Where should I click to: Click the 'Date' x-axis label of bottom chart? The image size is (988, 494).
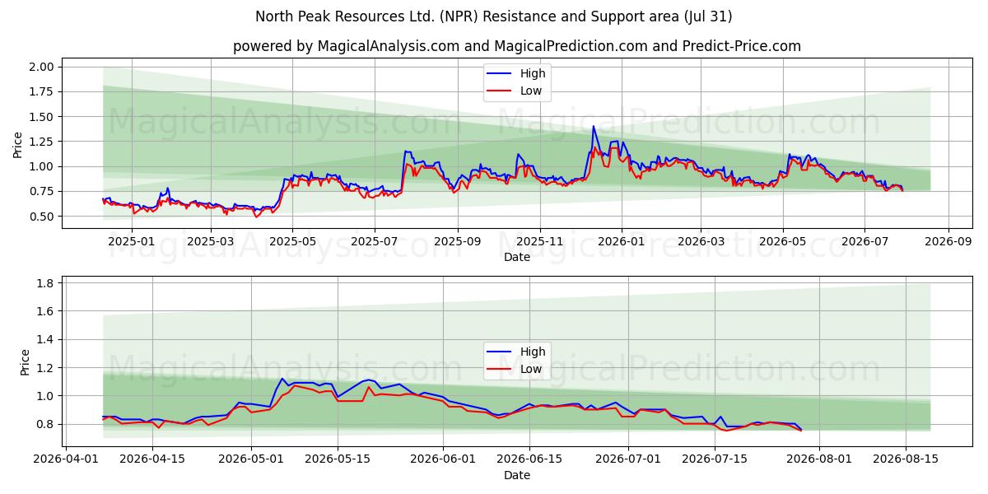tap(517, 475)
